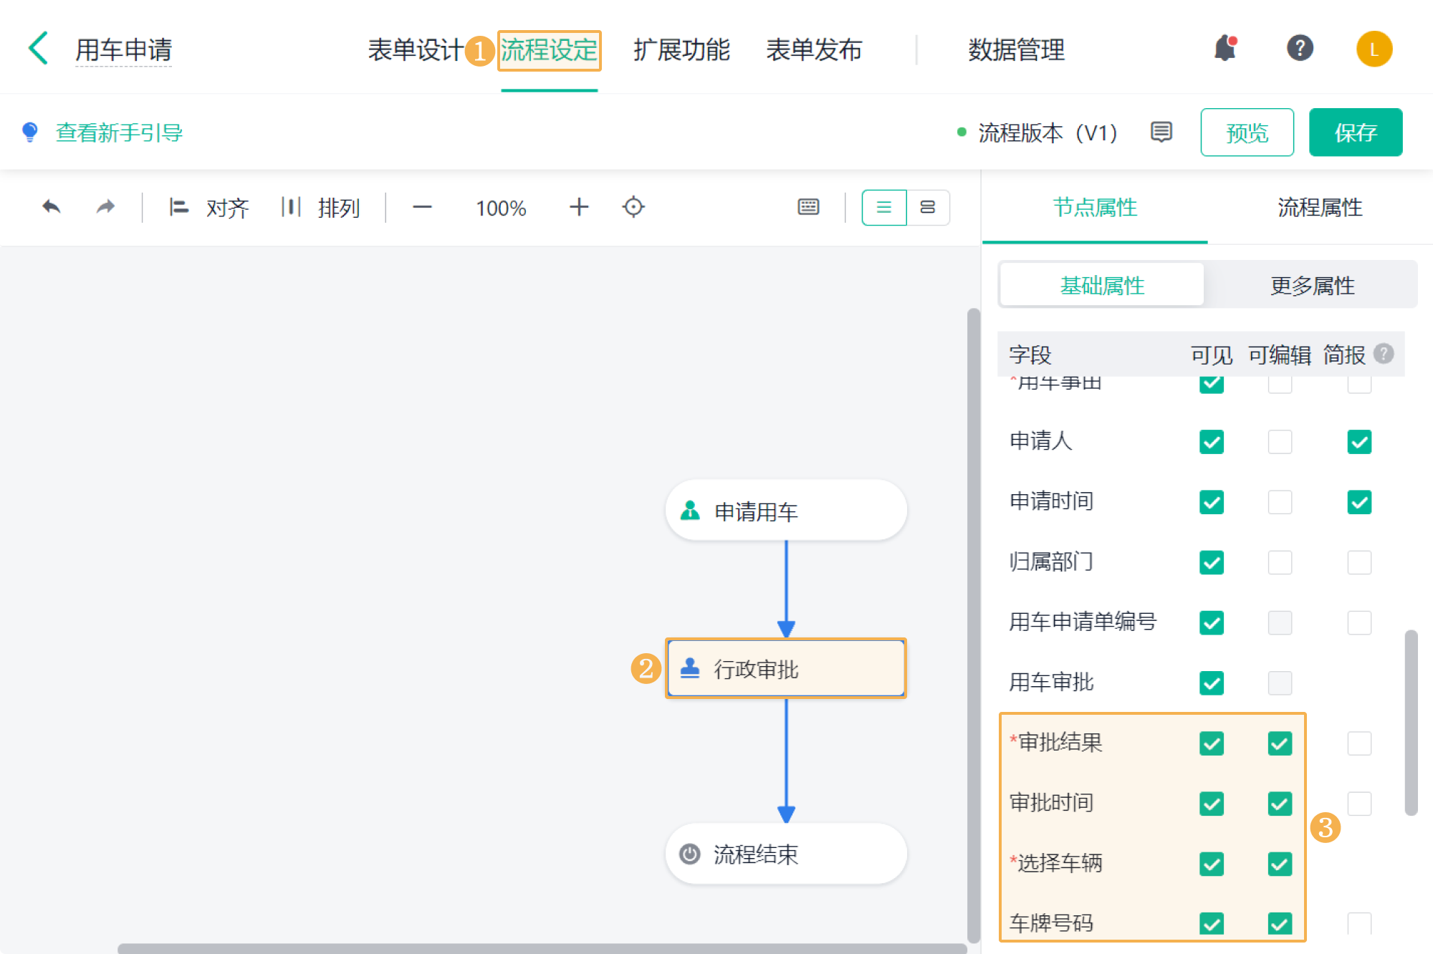
Task: Click the redo arrow in toolbar
Action: 105,208
